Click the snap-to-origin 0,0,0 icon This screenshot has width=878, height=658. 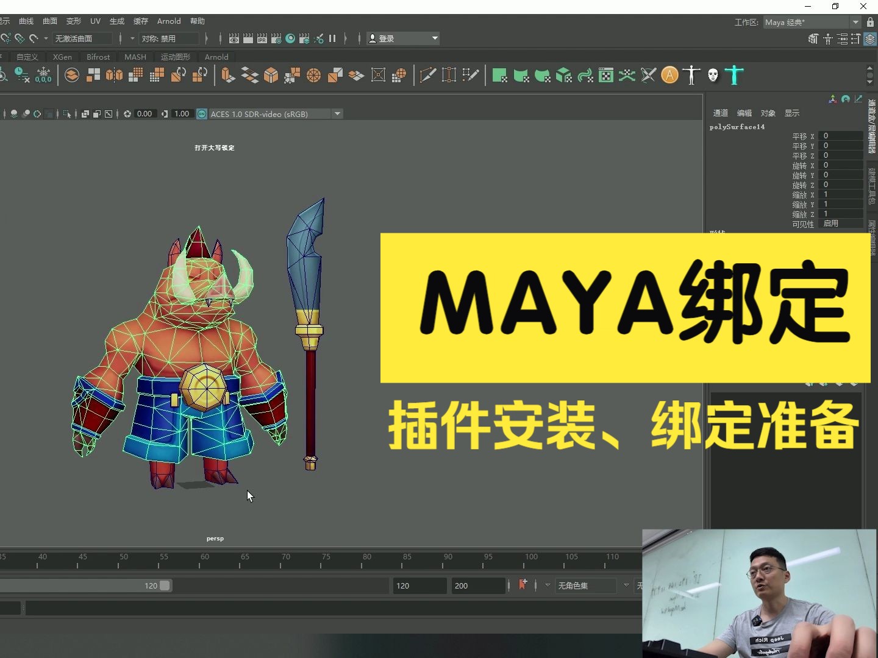coord(43,76)
